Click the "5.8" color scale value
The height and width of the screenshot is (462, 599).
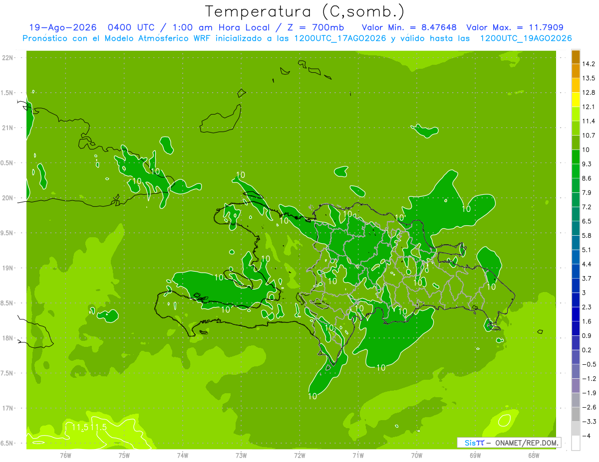click(587, 235)
